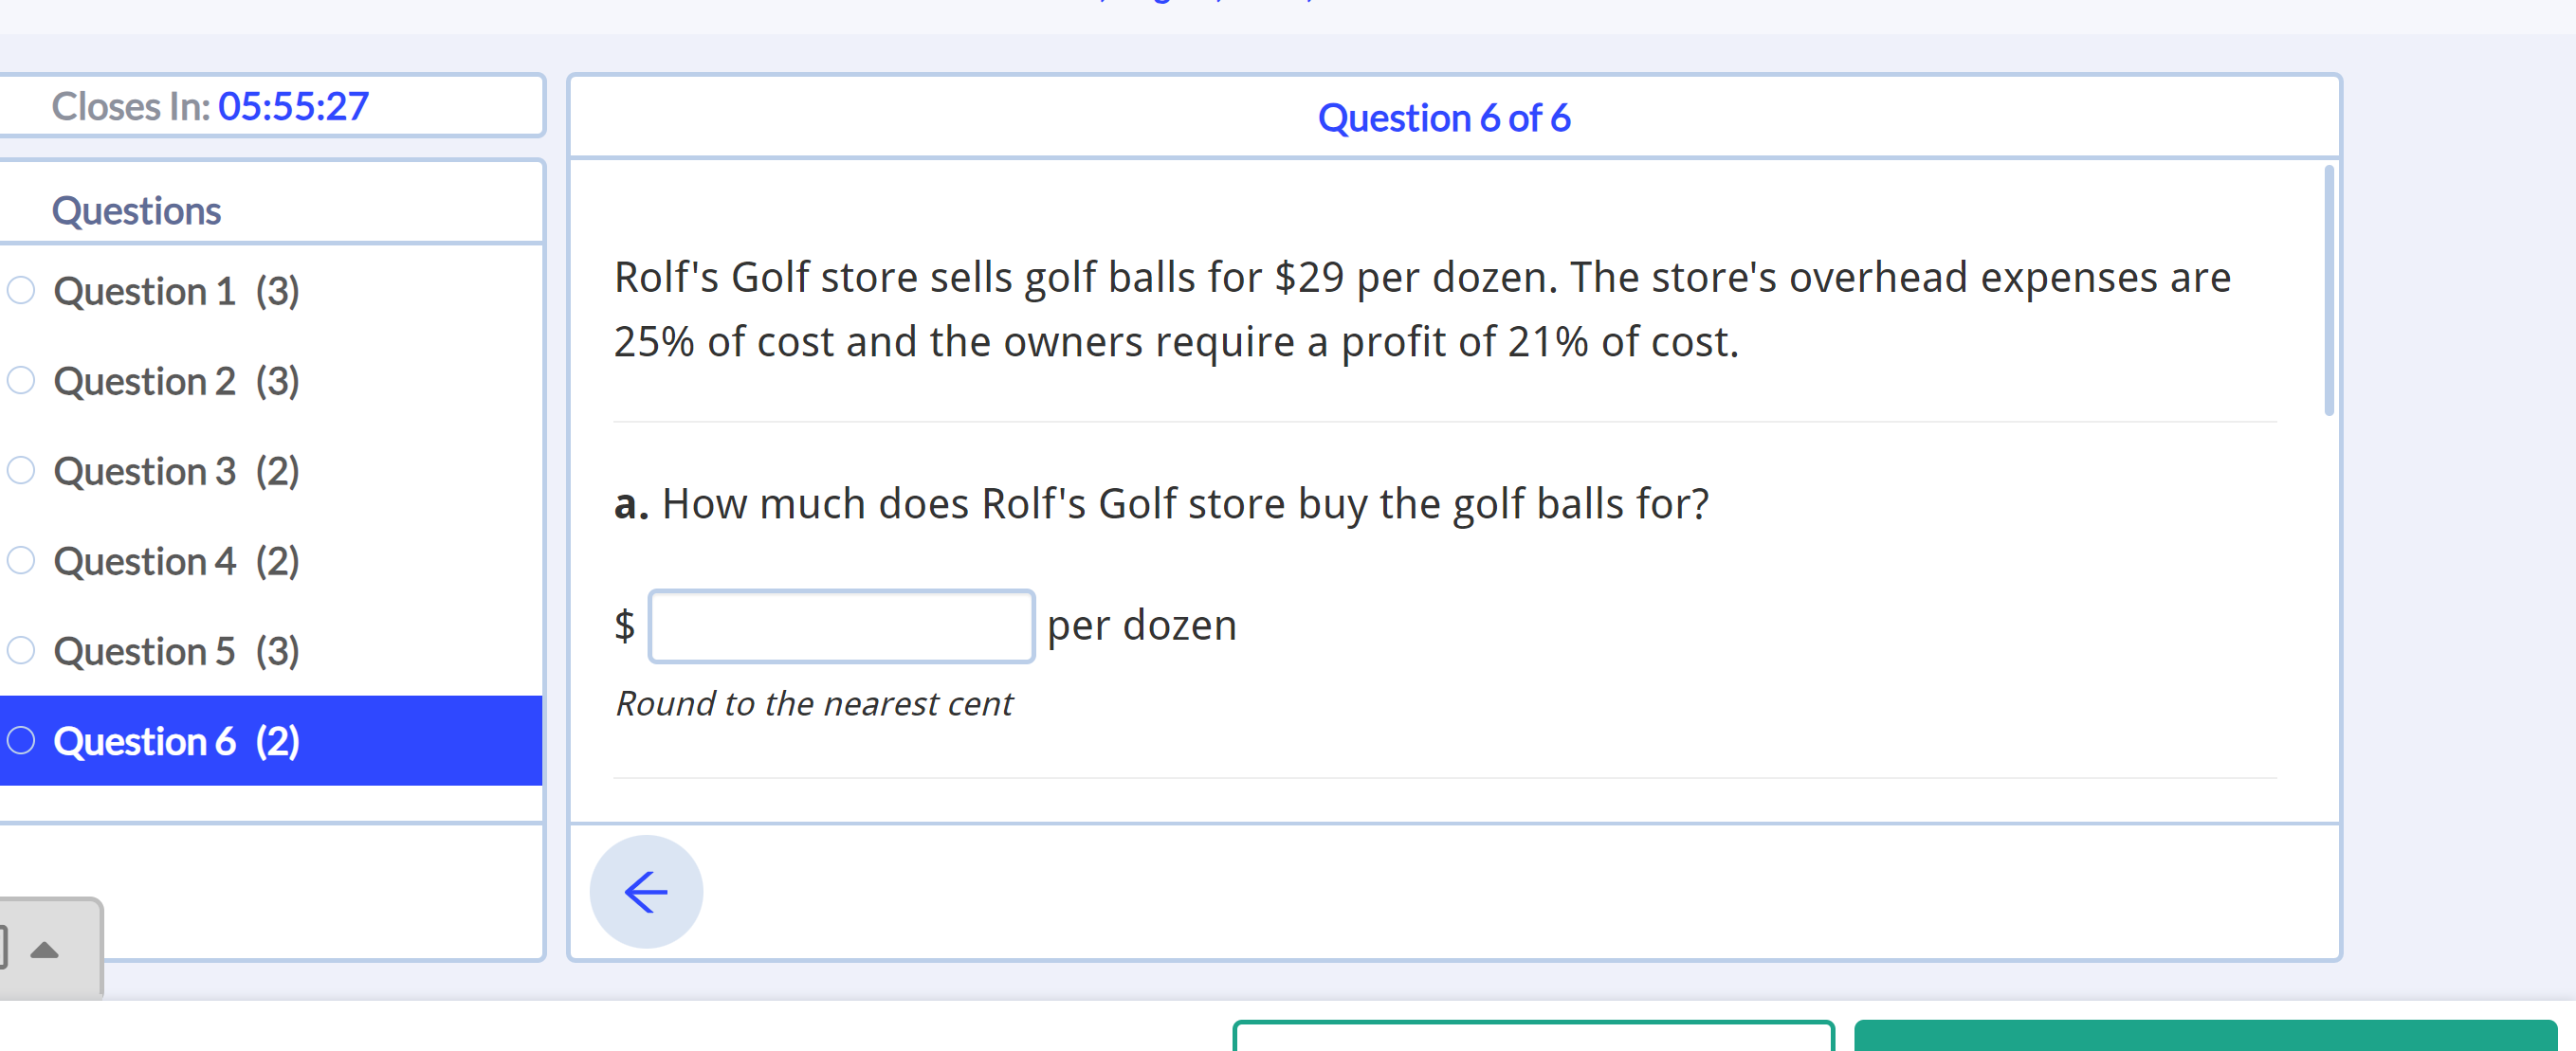2576x1051 pixels.
Task: Click inside the dollar answer input field
Action: (840, 625)
